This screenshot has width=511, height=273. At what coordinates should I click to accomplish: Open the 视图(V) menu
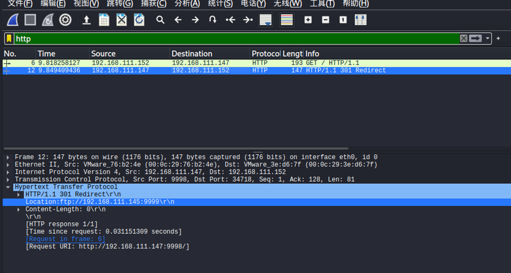tap(86, 4)
